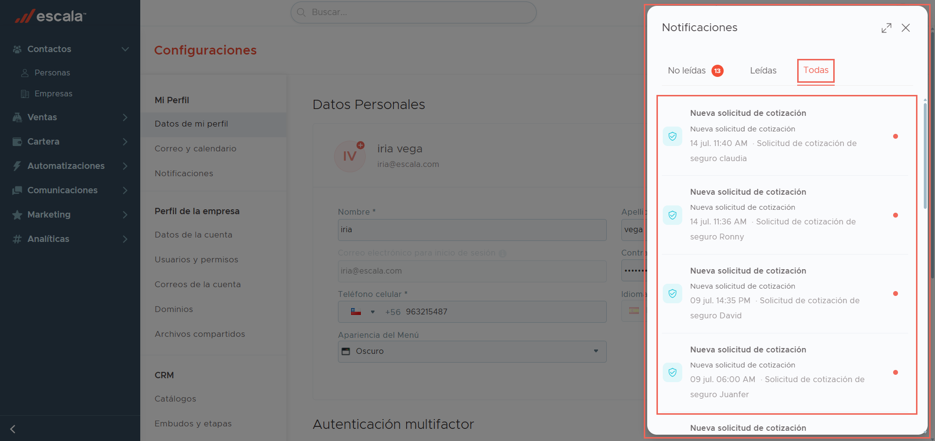Switch to the Leídas tab
Viewport: 935px width, 441px height.
[x=763, y=71]
